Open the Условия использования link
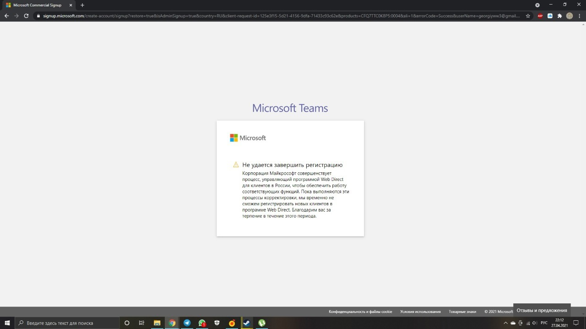The height and width of the screenshot is (329, 586). pyautogui.click(x=420, y=312)
